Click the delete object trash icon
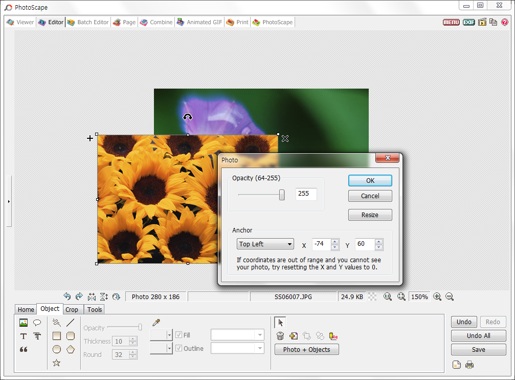The image size is (515, 380). click(280, 335)
